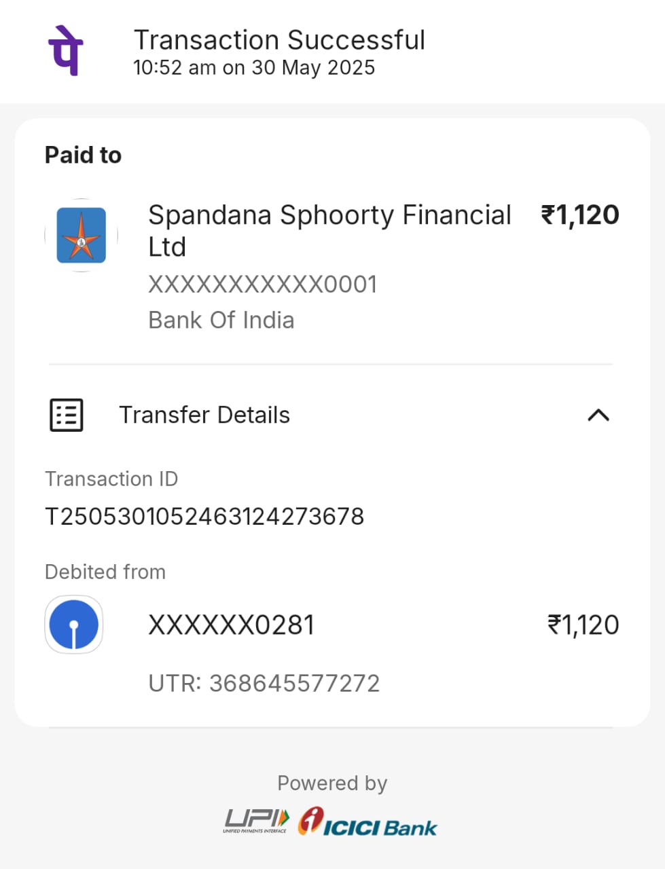
Task: Tap the Debited from label
Action: (x=105, y=572)
